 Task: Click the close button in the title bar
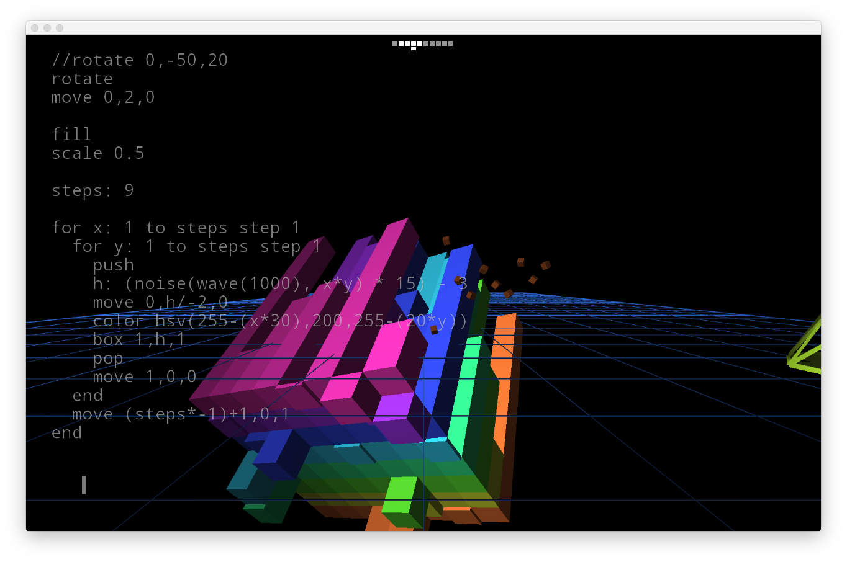coord(35,28)
